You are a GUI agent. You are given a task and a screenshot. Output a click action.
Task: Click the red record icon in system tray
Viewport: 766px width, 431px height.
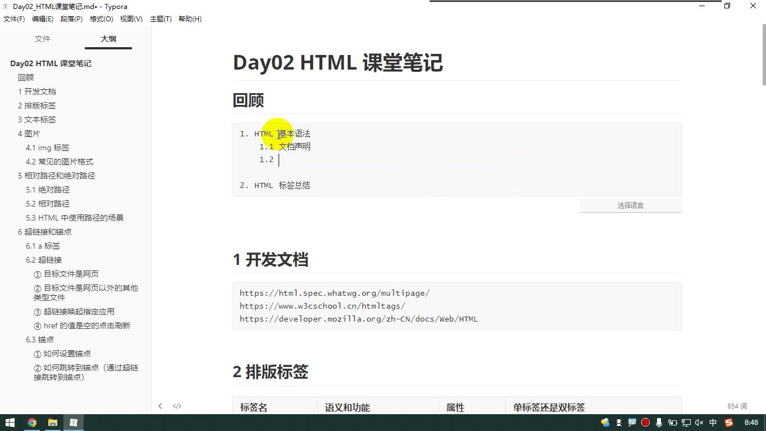[645, 423]
